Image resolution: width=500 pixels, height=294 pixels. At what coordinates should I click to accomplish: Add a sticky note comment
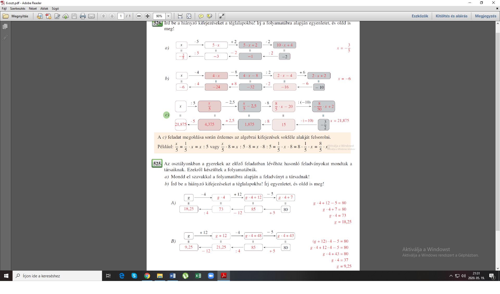click(201, 16)
